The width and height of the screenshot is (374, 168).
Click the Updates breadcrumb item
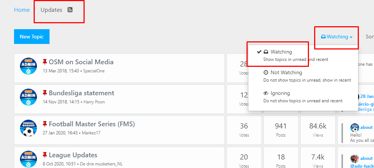coord(51,10)
